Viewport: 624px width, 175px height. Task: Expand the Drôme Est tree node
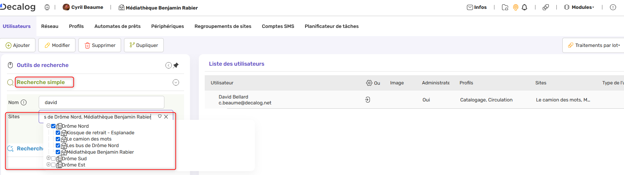[49, 164]
